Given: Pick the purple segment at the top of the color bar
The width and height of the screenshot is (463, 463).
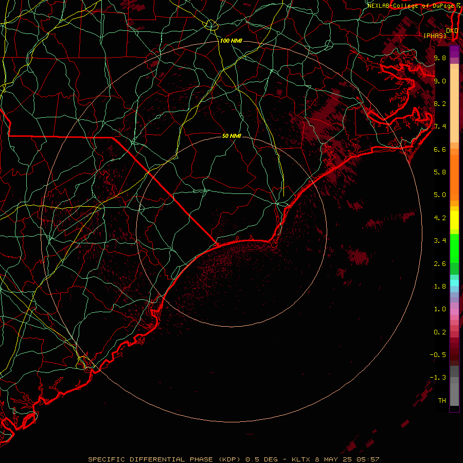Looking at the screenshot, I should (x=454, y=51).
